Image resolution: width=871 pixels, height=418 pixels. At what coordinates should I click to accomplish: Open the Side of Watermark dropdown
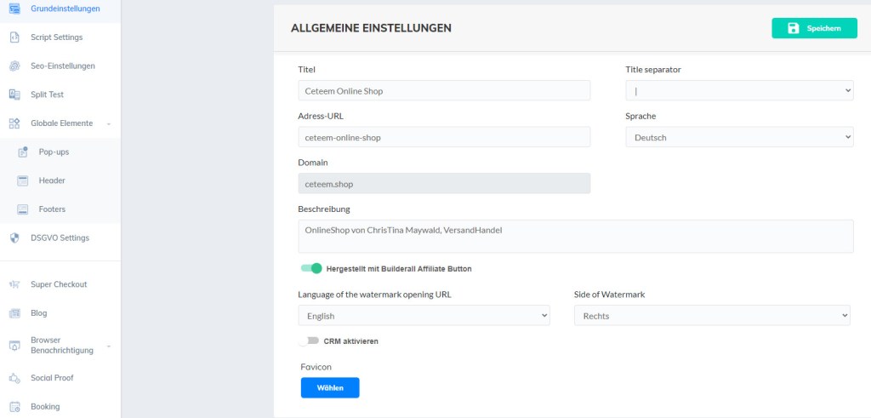point(712,316)
